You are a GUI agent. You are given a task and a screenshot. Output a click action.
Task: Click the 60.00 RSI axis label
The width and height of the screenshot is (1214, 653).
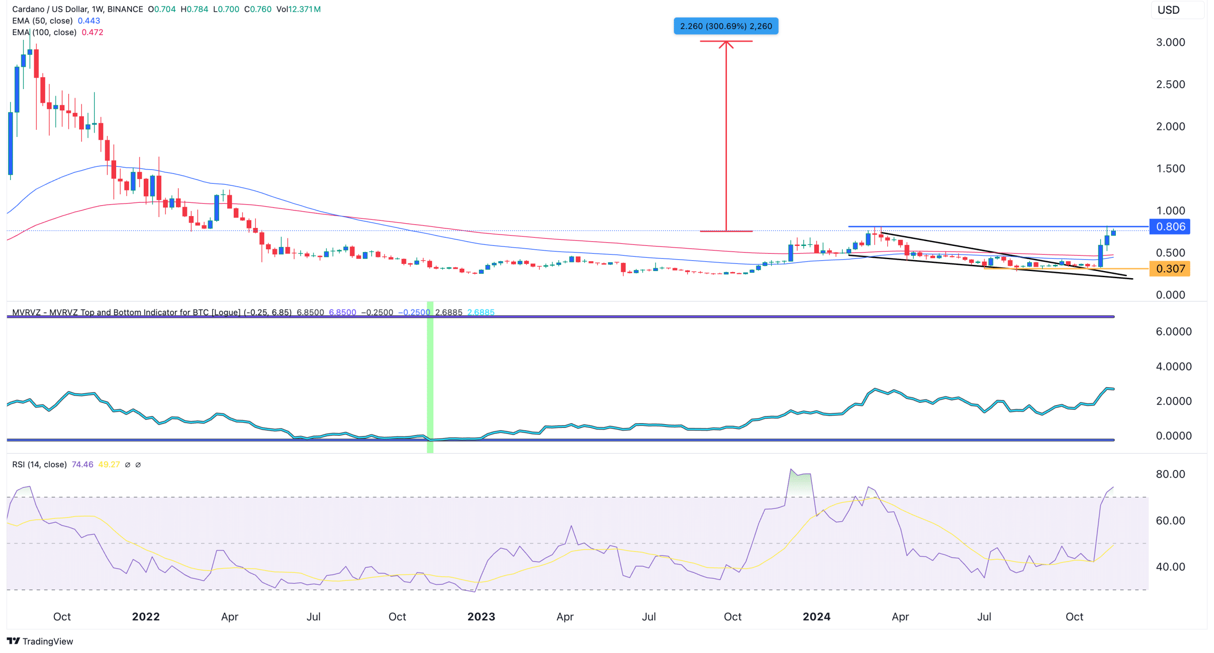point(1170,520)
